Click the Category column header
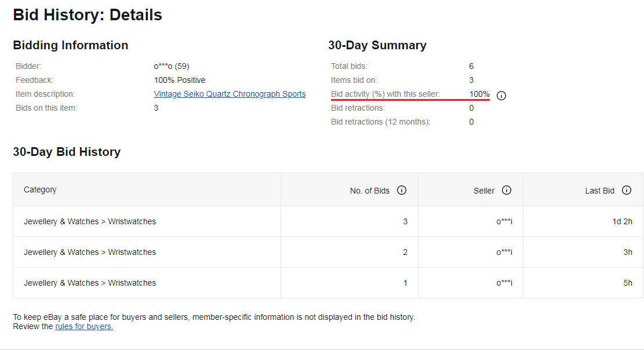644x350 pixels. click(x=40, y=189)
